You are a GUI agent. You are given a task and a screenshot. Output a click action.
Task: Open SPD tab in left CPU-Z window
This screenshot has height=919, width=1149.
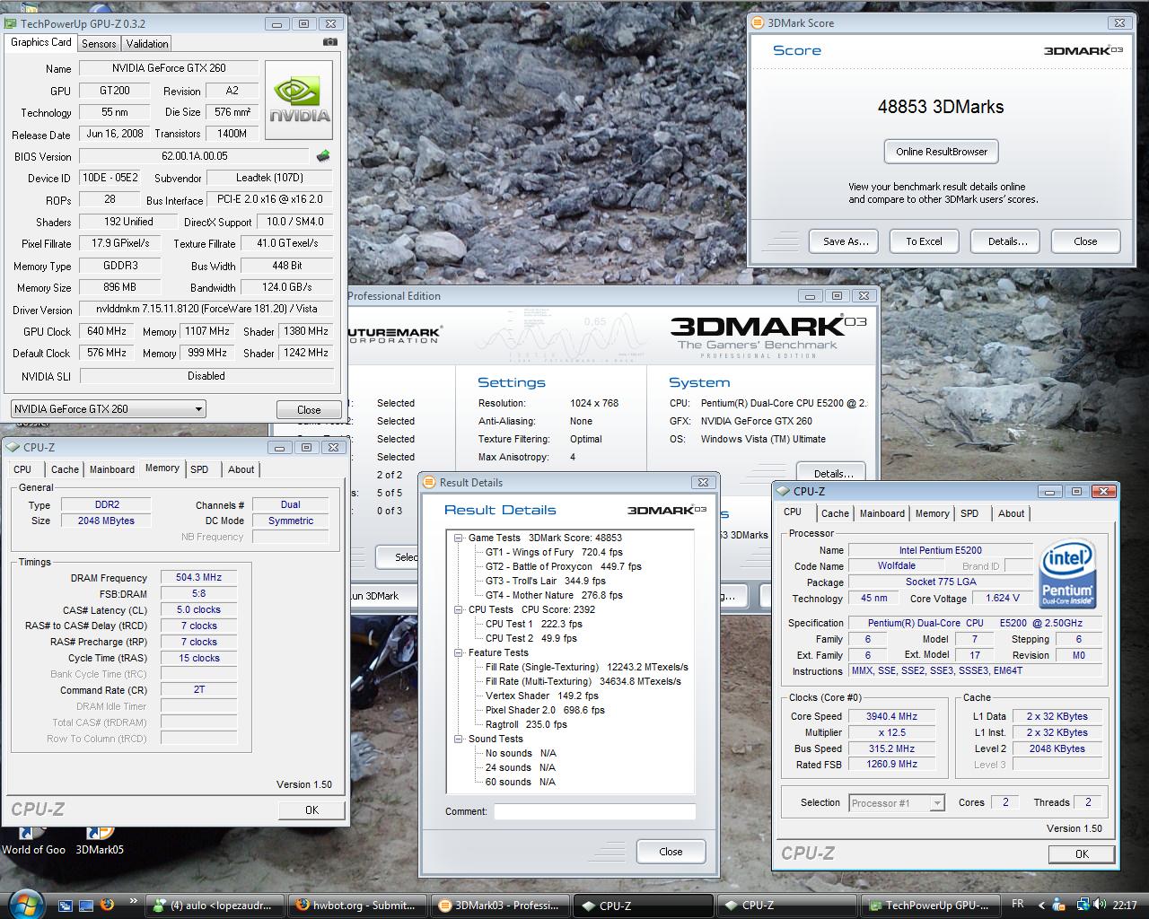(x=199, y=469)
